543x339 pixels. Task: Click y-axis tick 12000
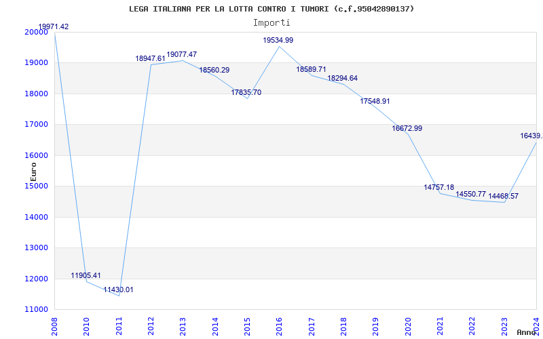point(36,279)
